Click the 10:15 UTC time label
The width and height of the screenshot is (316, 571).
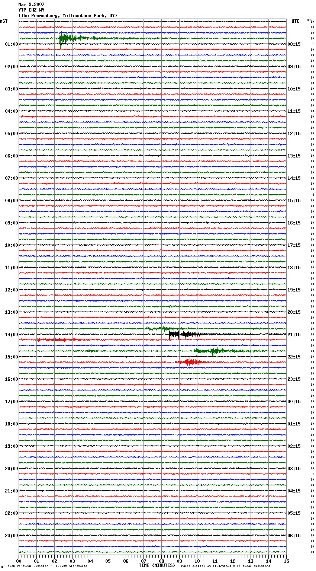294,89
